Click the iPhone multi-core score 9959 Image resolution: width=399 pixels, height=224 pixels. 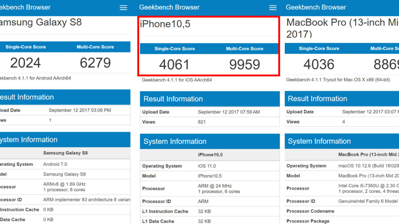[x=244, y=65]
